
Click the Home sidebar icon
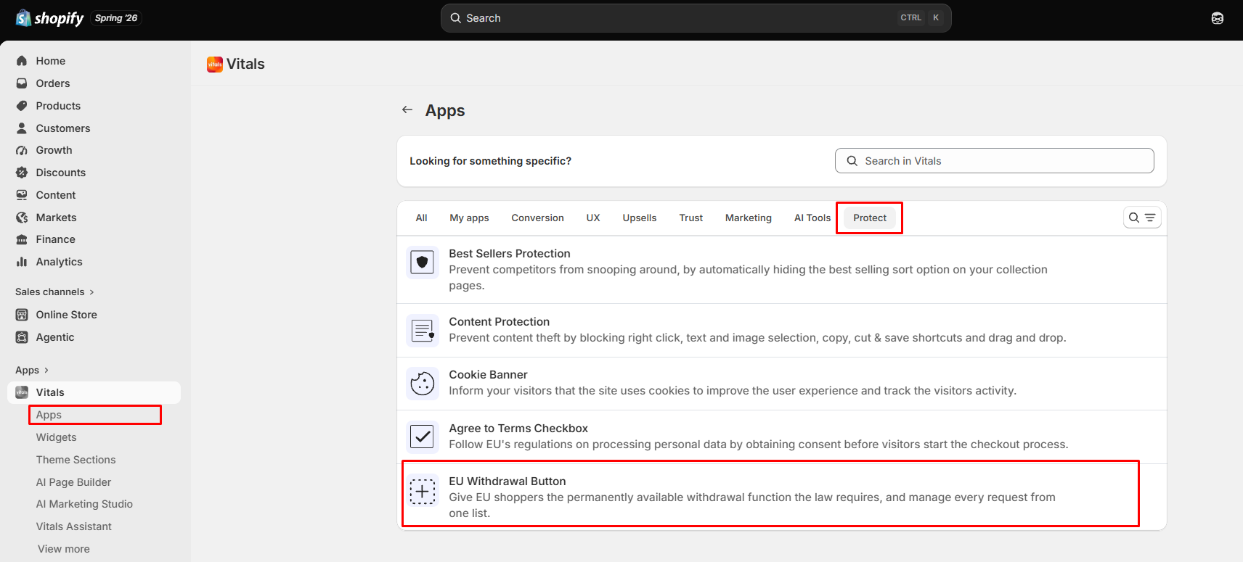point(22,61)
